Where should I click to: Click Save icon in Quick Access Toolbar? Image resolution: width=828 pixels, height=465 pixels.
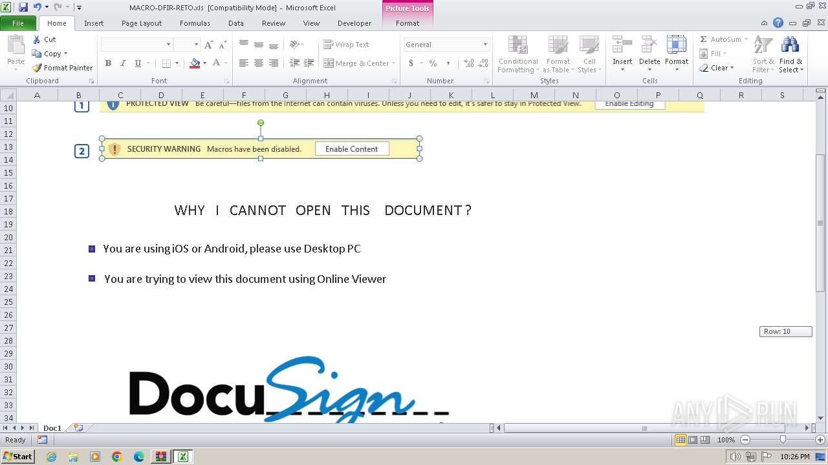coord(23,7)
